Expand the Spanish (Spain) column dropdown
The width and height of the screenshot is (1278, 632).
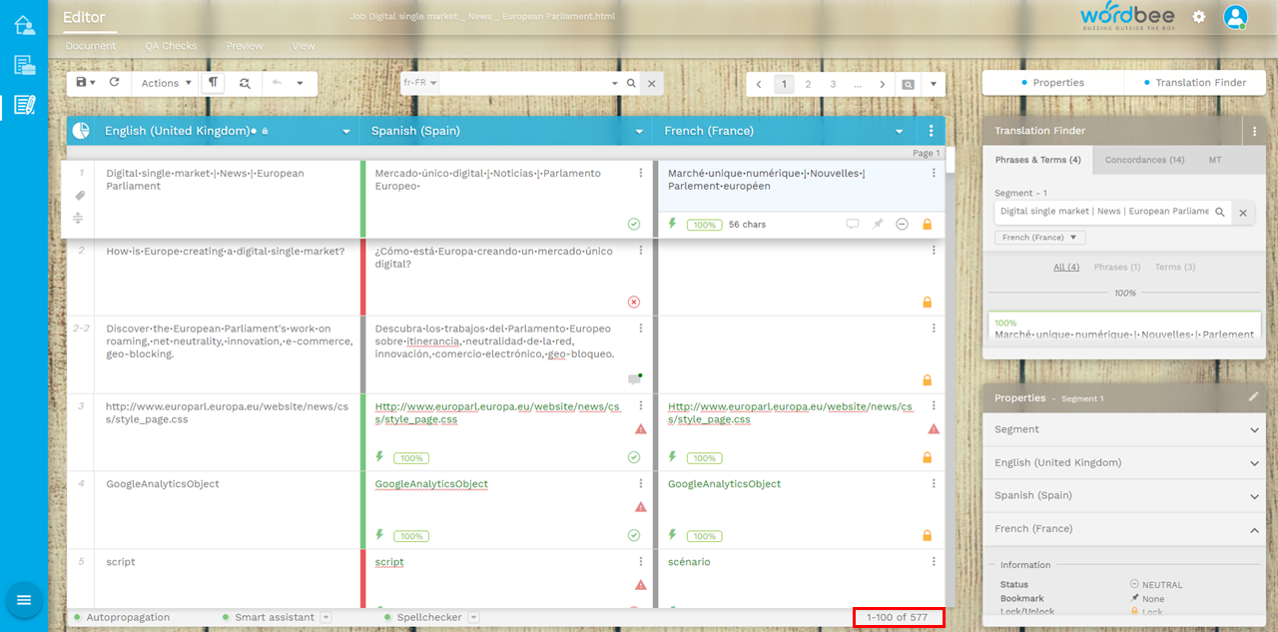(640, 132)
